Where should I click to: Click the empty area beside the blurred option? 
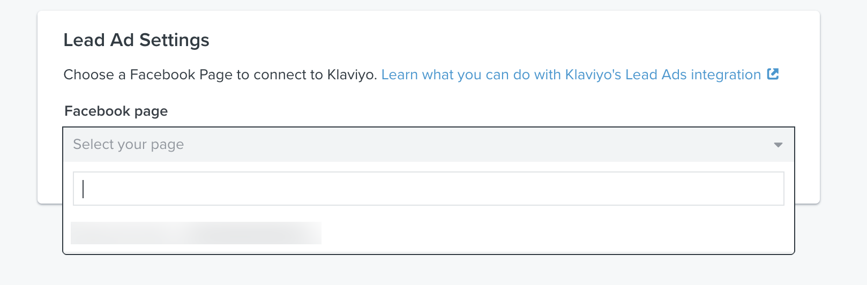pos(557,233)
